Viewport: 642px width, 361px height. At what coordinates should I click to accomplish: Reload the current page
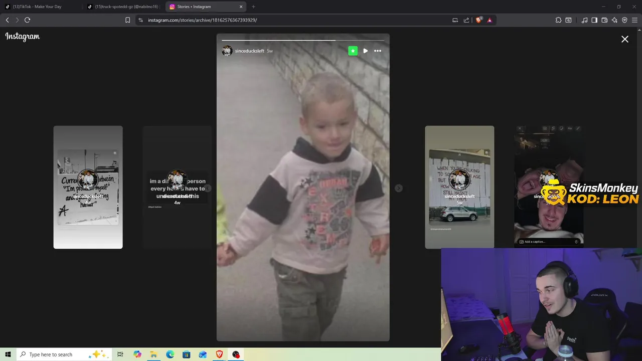pos(28,20)
